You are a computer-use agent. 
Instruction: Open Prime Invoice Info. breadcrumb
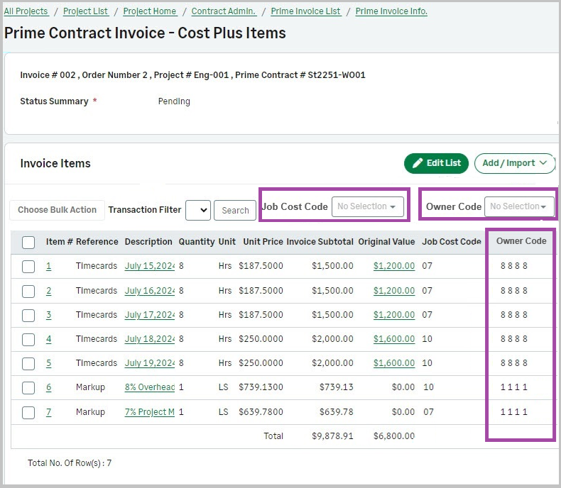click(391, 11)
